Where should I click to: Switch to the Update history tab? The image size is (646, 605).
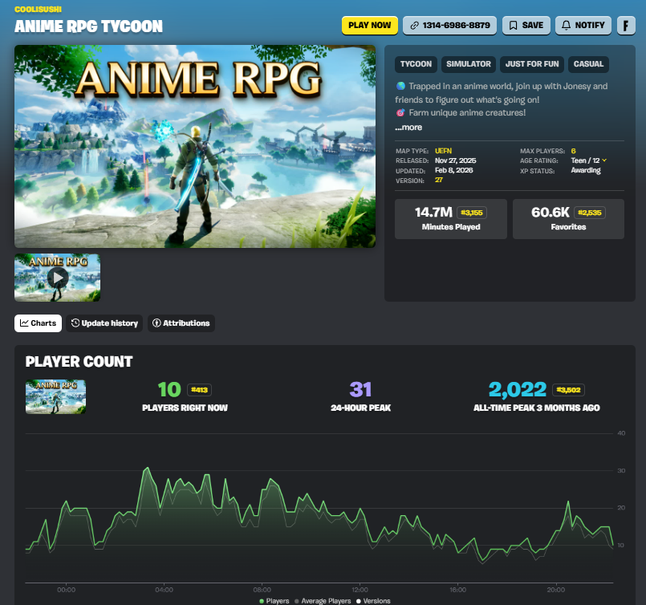pyautogui.click(x=104, y=323)
